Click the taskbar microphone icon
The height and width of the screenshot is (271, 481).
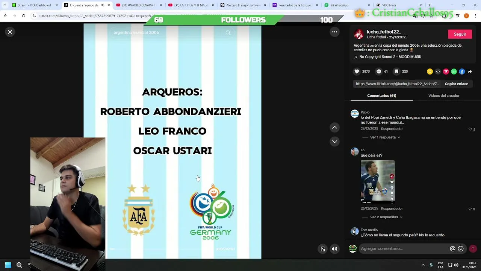pyautogui.click(x=431, y=265)
